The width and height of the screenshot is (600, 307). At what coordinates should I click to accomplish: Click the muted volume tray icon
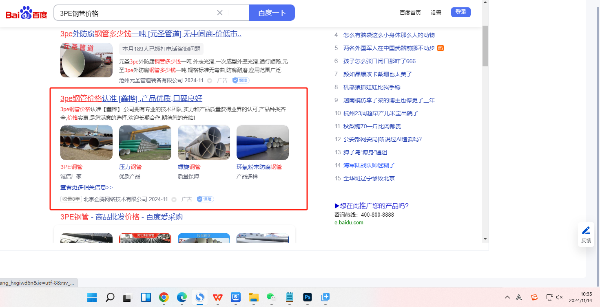pyautogui.click(x=560, y=297)
